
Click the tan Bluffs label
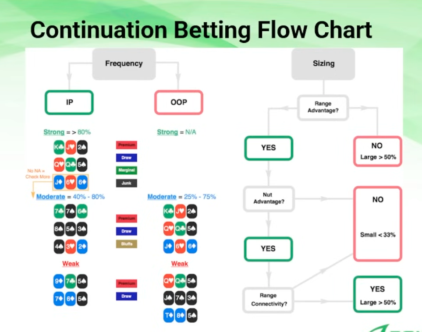(x=127, y=244)
